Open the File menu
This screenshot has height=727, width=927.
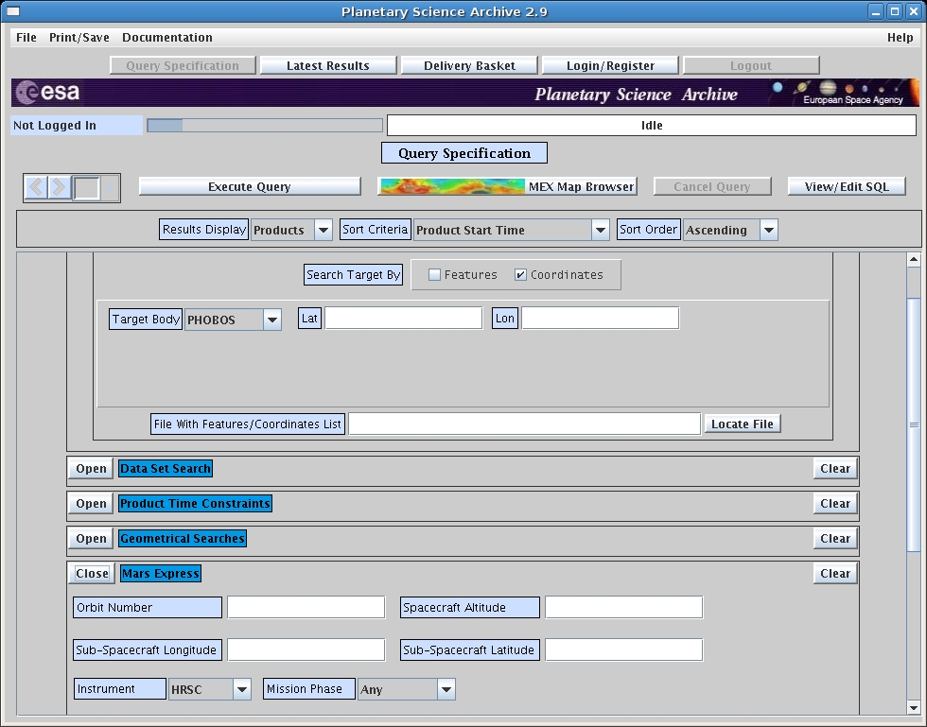[x=26, y=37]
